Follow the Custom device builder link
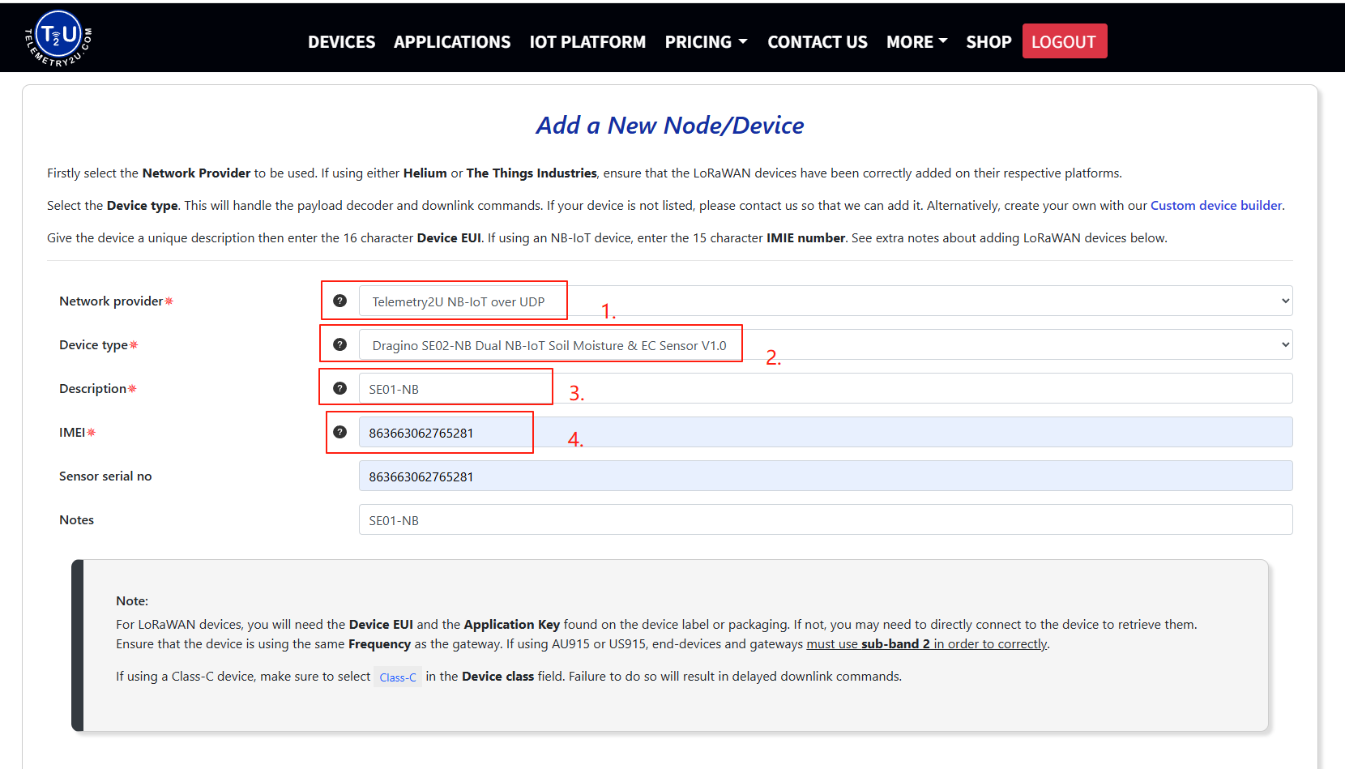 point(1216,205)
